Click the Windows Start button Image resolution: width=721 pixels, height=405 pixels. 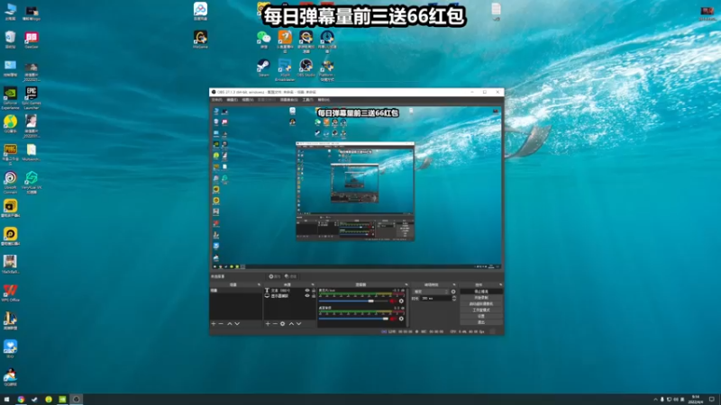click(6, 400)
